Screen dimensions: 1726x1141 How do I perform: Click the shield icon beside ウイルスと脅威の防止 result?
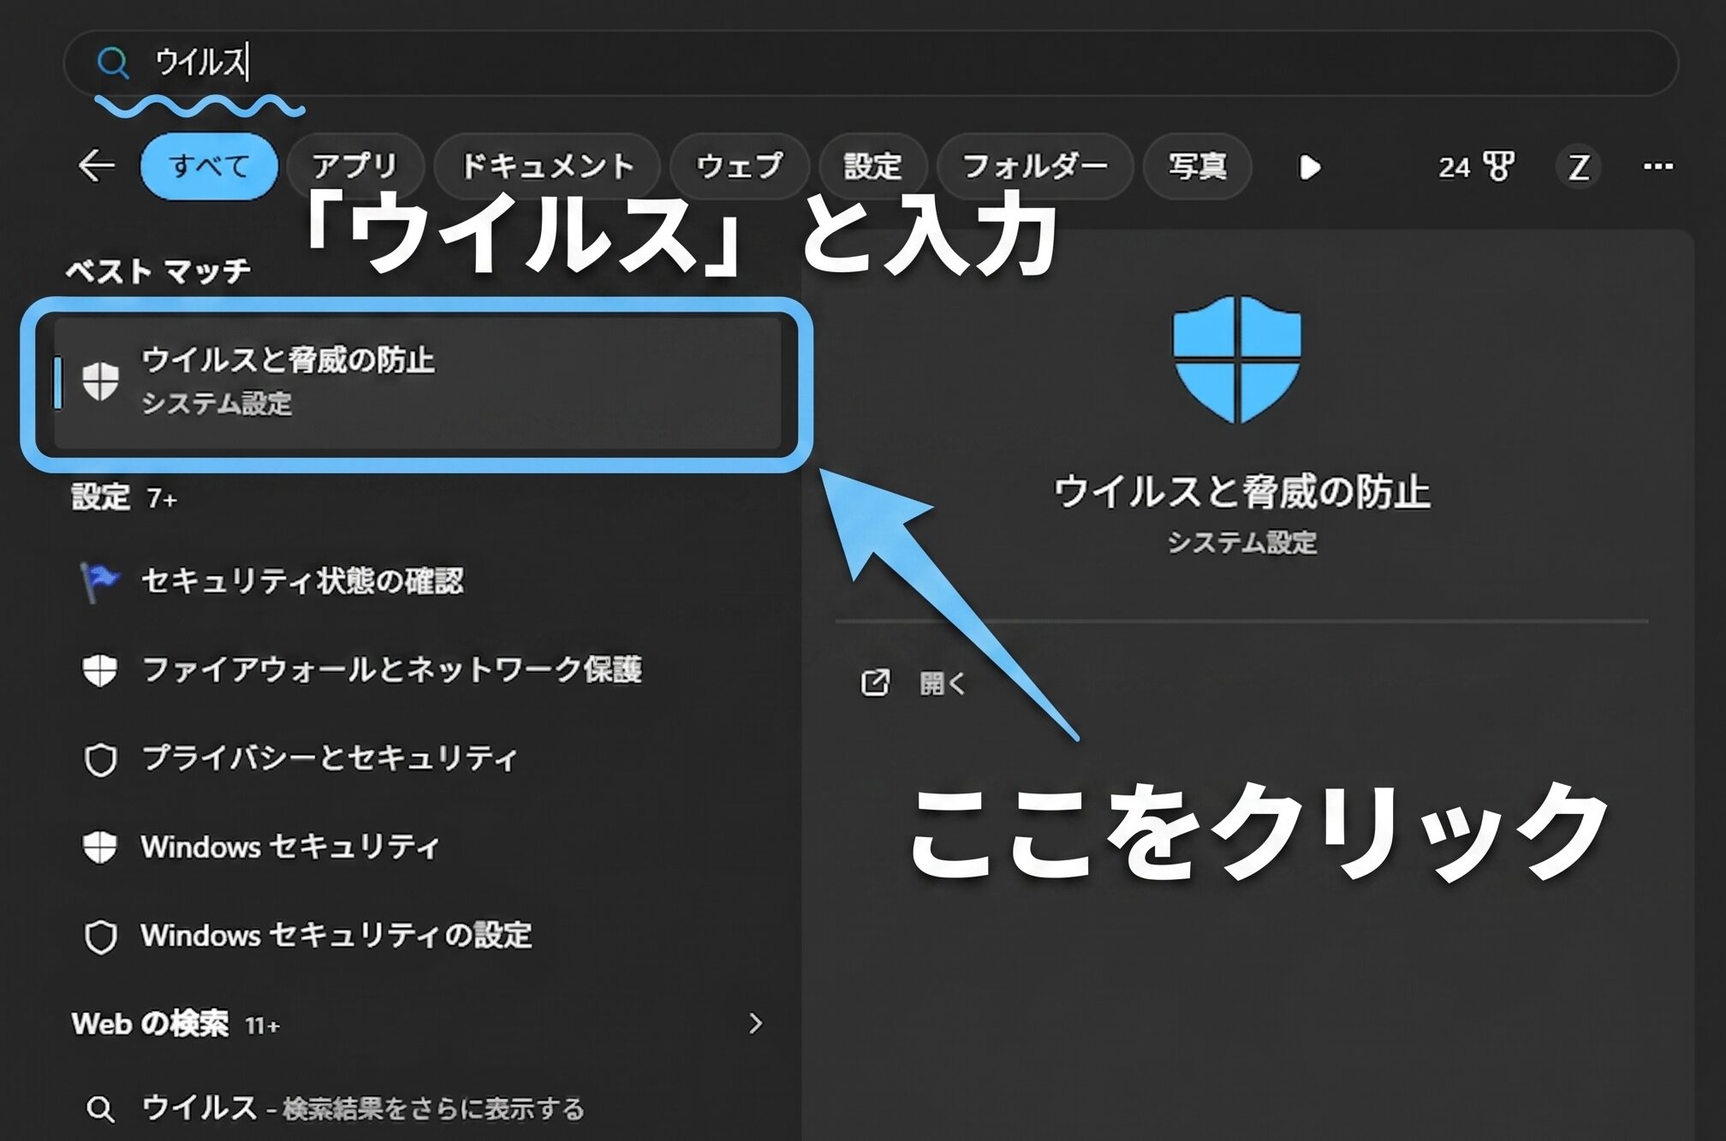coord(100,381)
